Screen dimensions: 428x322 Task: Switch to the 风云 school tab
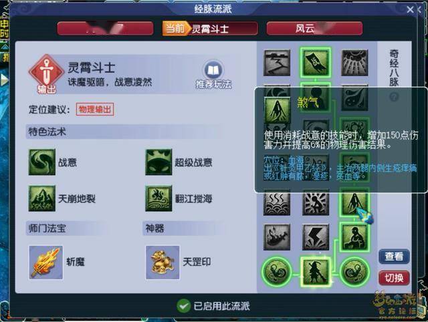(x=314, y=28)
